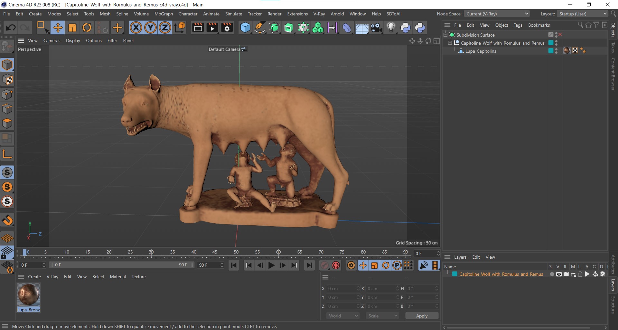This screenshot has width=618, height=330.
Task: Click the layer color swatch in Layers panel
Action: tap(455, 274)
